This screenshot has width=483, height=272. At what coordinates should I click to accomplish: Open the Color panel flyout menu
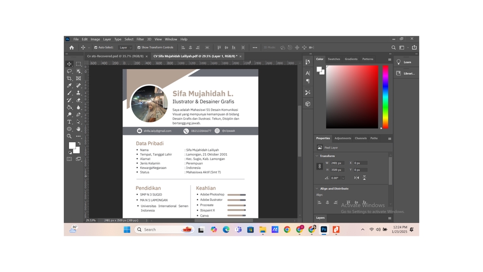pos(389,59)
